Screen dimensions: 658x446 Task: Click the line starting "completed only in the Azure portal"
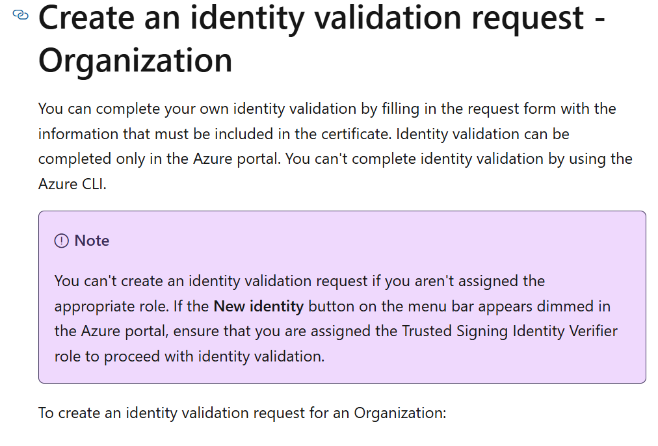click(335, 159)
